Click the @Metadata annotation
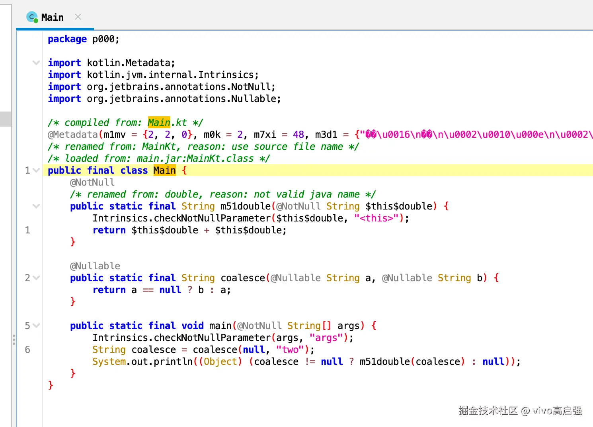The image size is (593, 427). point(72,135)
